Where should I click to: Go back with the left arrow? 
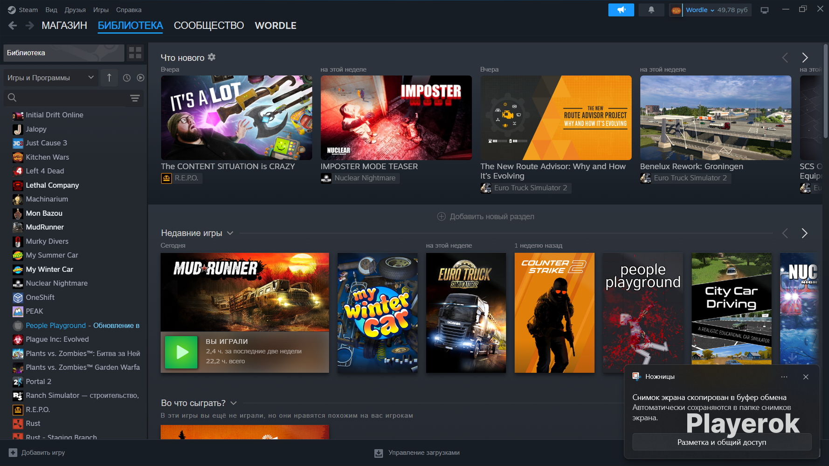tap(13, 26)
